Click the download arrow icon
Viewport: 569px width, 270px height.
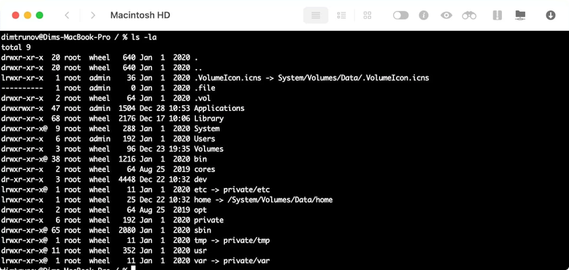tap(550, 15)
